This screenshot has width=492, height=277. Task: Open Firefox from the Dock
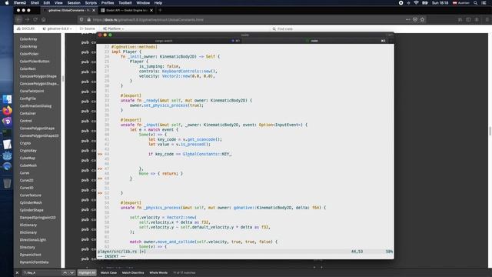pos(7,111)
